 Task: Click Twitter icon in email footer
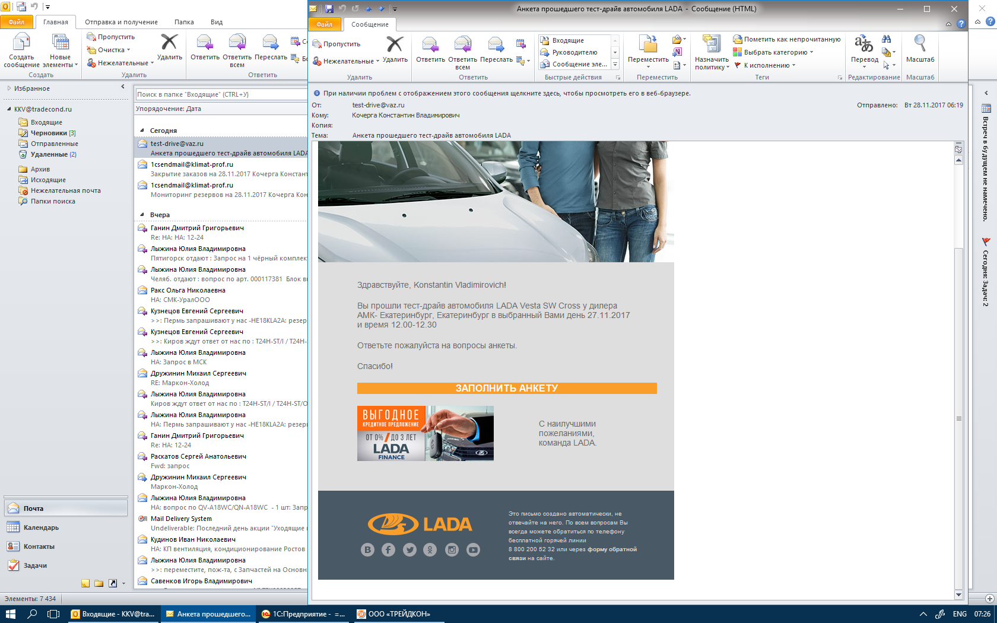[409, 550]
